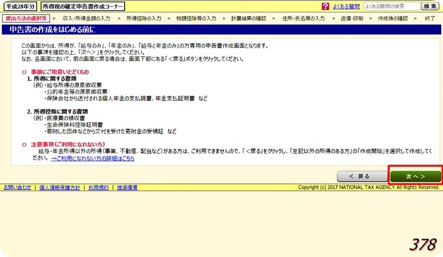
Task: Click the 1. 所得に関する書類 text
Action: [x=51, y=79]
